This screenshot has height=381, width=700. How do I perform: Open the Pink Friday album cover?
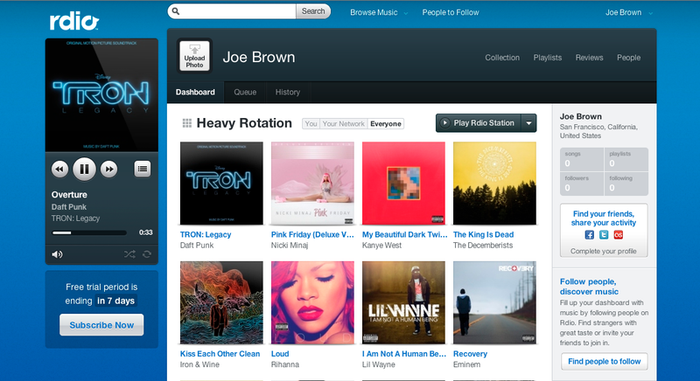[x=312, y=184]
